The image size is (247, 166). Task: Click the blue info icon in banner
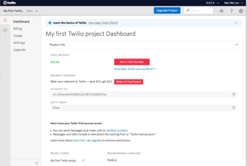click(x=50, y=23)
